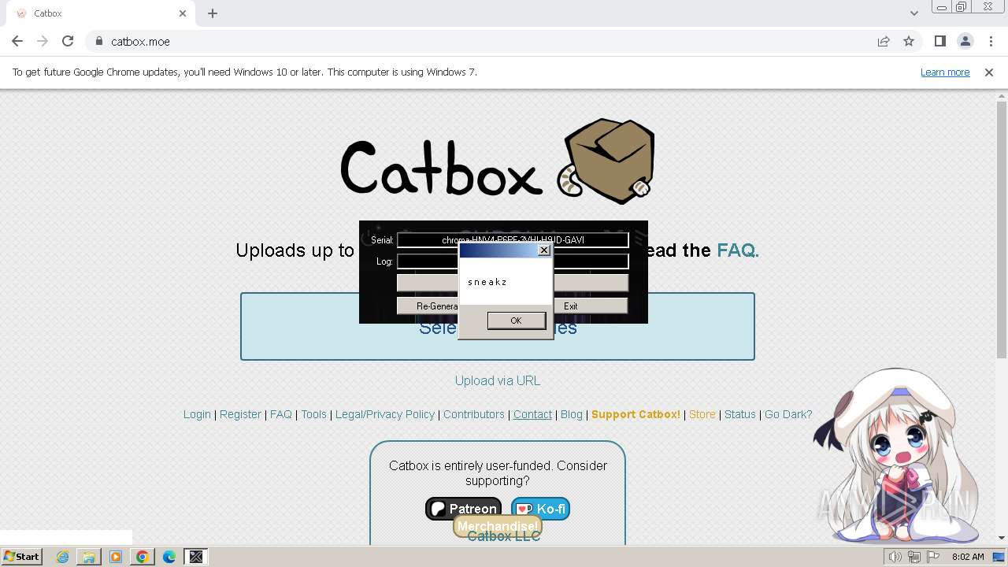Open the Blog link
This screenshot has height=567, width=1008.
(572, 414)
